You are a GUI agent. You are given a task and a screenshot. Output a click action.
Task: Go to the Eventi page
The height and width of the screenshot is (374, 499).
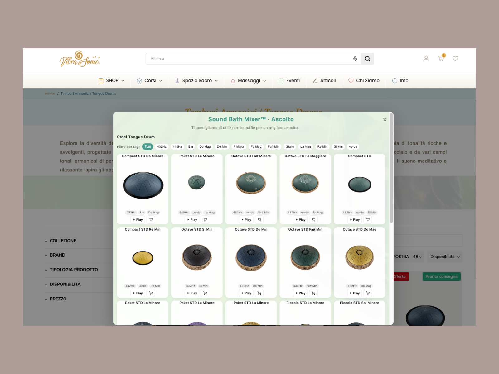[x=289, y=81]
